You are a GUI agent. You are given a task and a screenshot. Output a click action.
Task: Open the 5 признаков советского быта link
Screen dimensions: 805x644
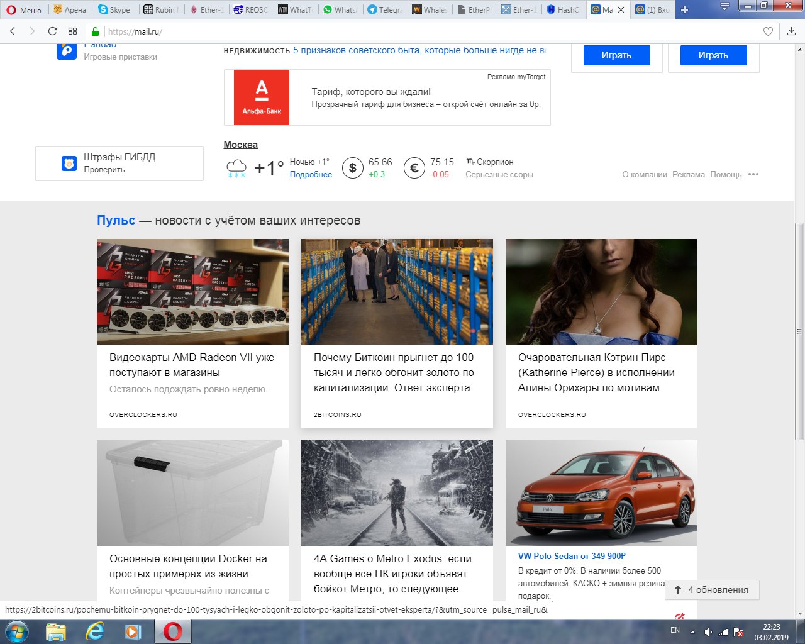(x=419, y=50)
